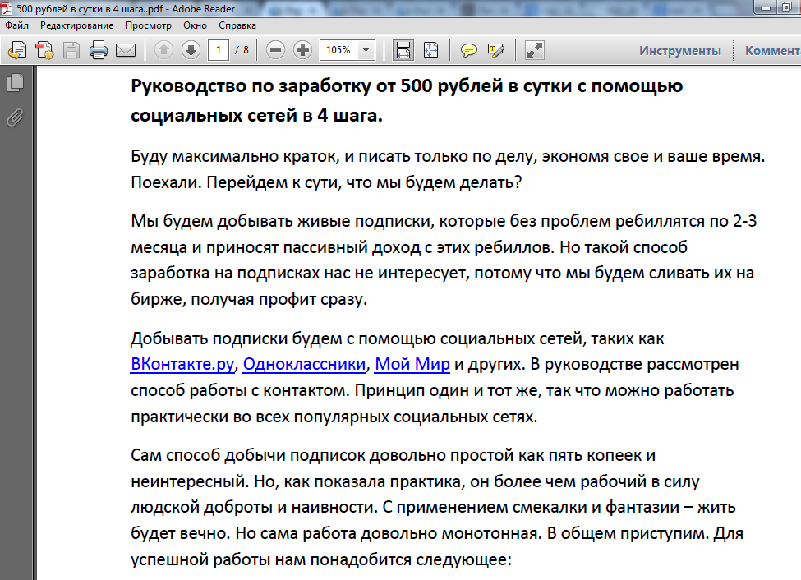Select the Highlight Text tool
This screenshot has width=801, height=580.
pyautogui.click(x=496, y=50)
